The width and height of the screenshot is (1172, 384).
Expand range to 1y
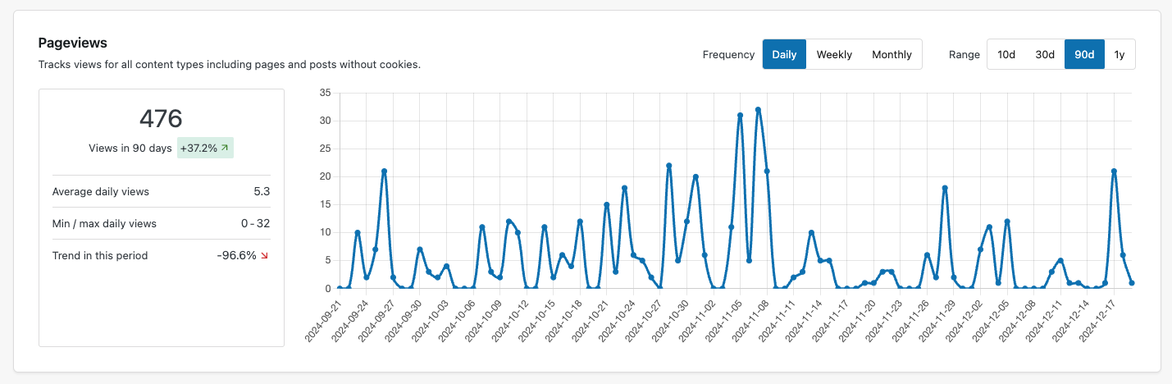1120,54
